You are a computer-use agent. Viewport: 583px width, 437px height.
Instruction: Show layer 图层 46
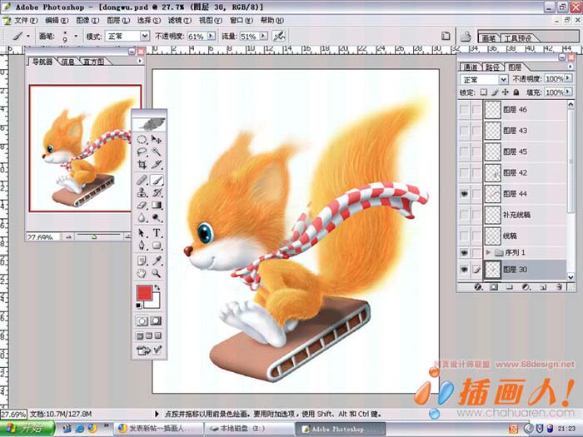click(x=464, y=110)
